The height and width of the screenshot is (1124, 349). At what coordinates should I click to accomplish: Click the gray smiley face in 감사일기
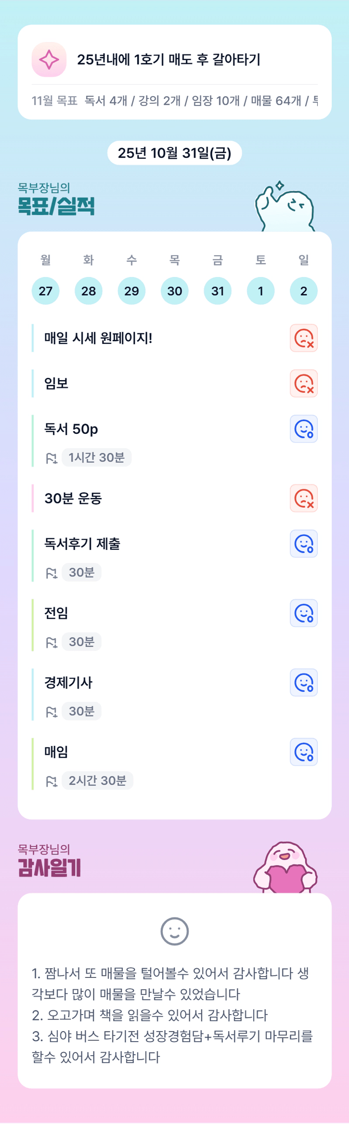click(x=174, y=931)
